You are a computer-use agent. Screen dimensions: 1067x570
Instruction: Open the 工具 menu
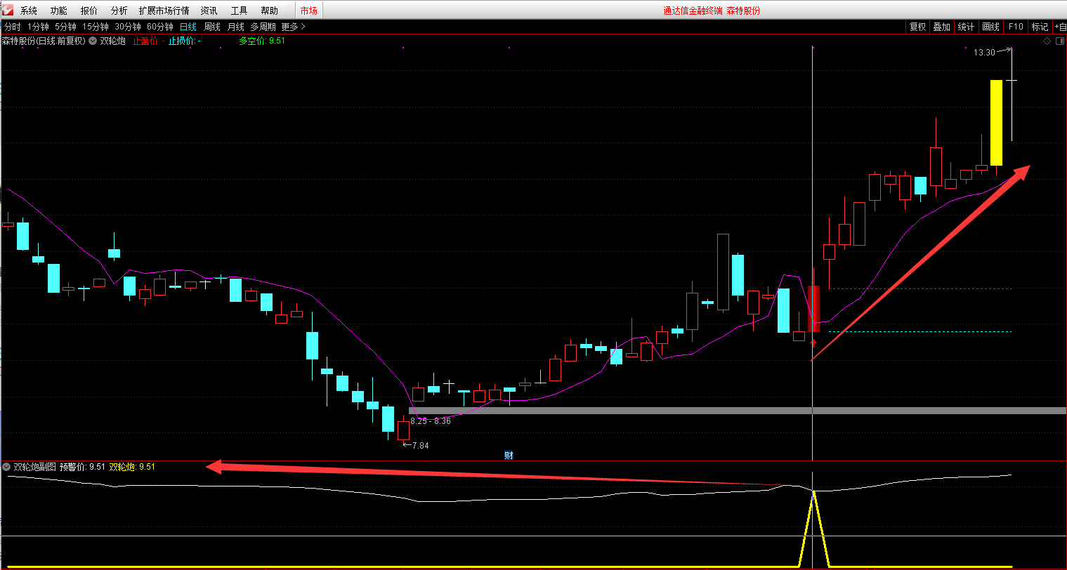pyautogui.click(x=239, y=11)
